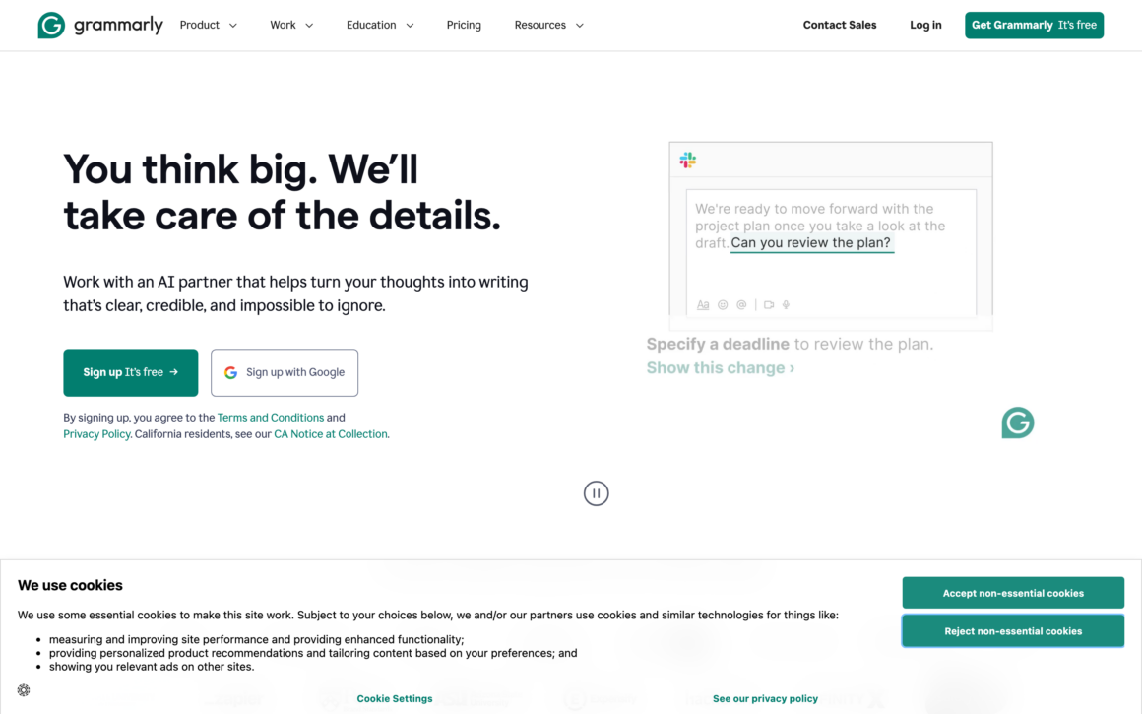Pause the hero animation
Viewport: 1142px width, 714px height.
pos(596,493)
